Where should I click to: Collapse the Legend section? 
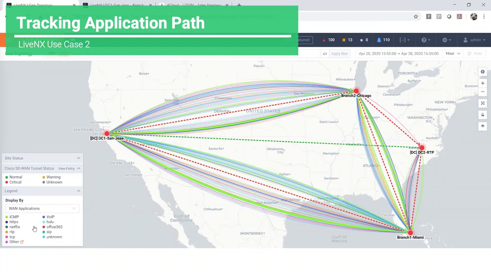tap(79, 191)
